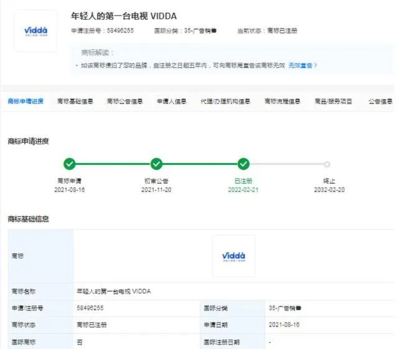
Task: Click the 商标基础信息 section heading
Action: click(28, 219)
